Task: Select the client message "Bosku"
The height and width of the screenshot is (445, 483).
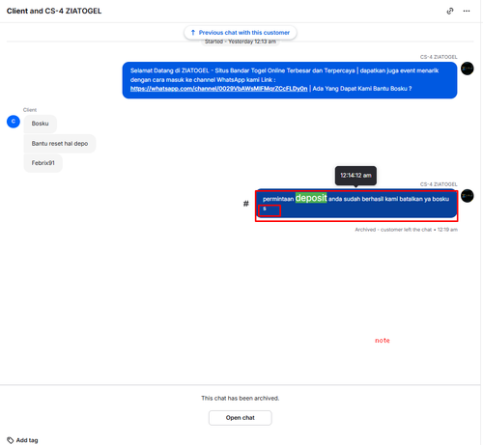Action: (40, 124)
